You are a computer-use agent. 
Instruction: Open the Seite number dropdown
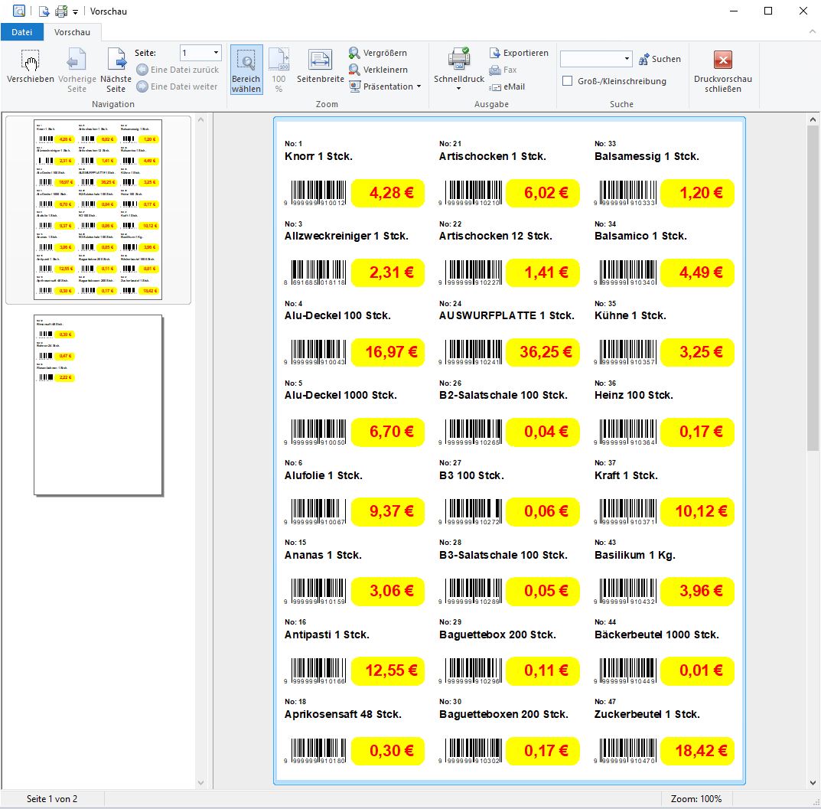click(216, 53)
